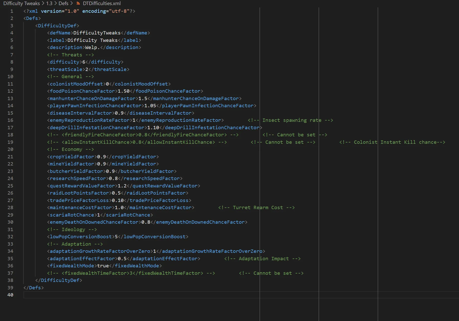459x321 pixels.
Task: Click the "Colonist Instant Kill chance" comment
Action: pyautogui.click(x=392, y=142)
